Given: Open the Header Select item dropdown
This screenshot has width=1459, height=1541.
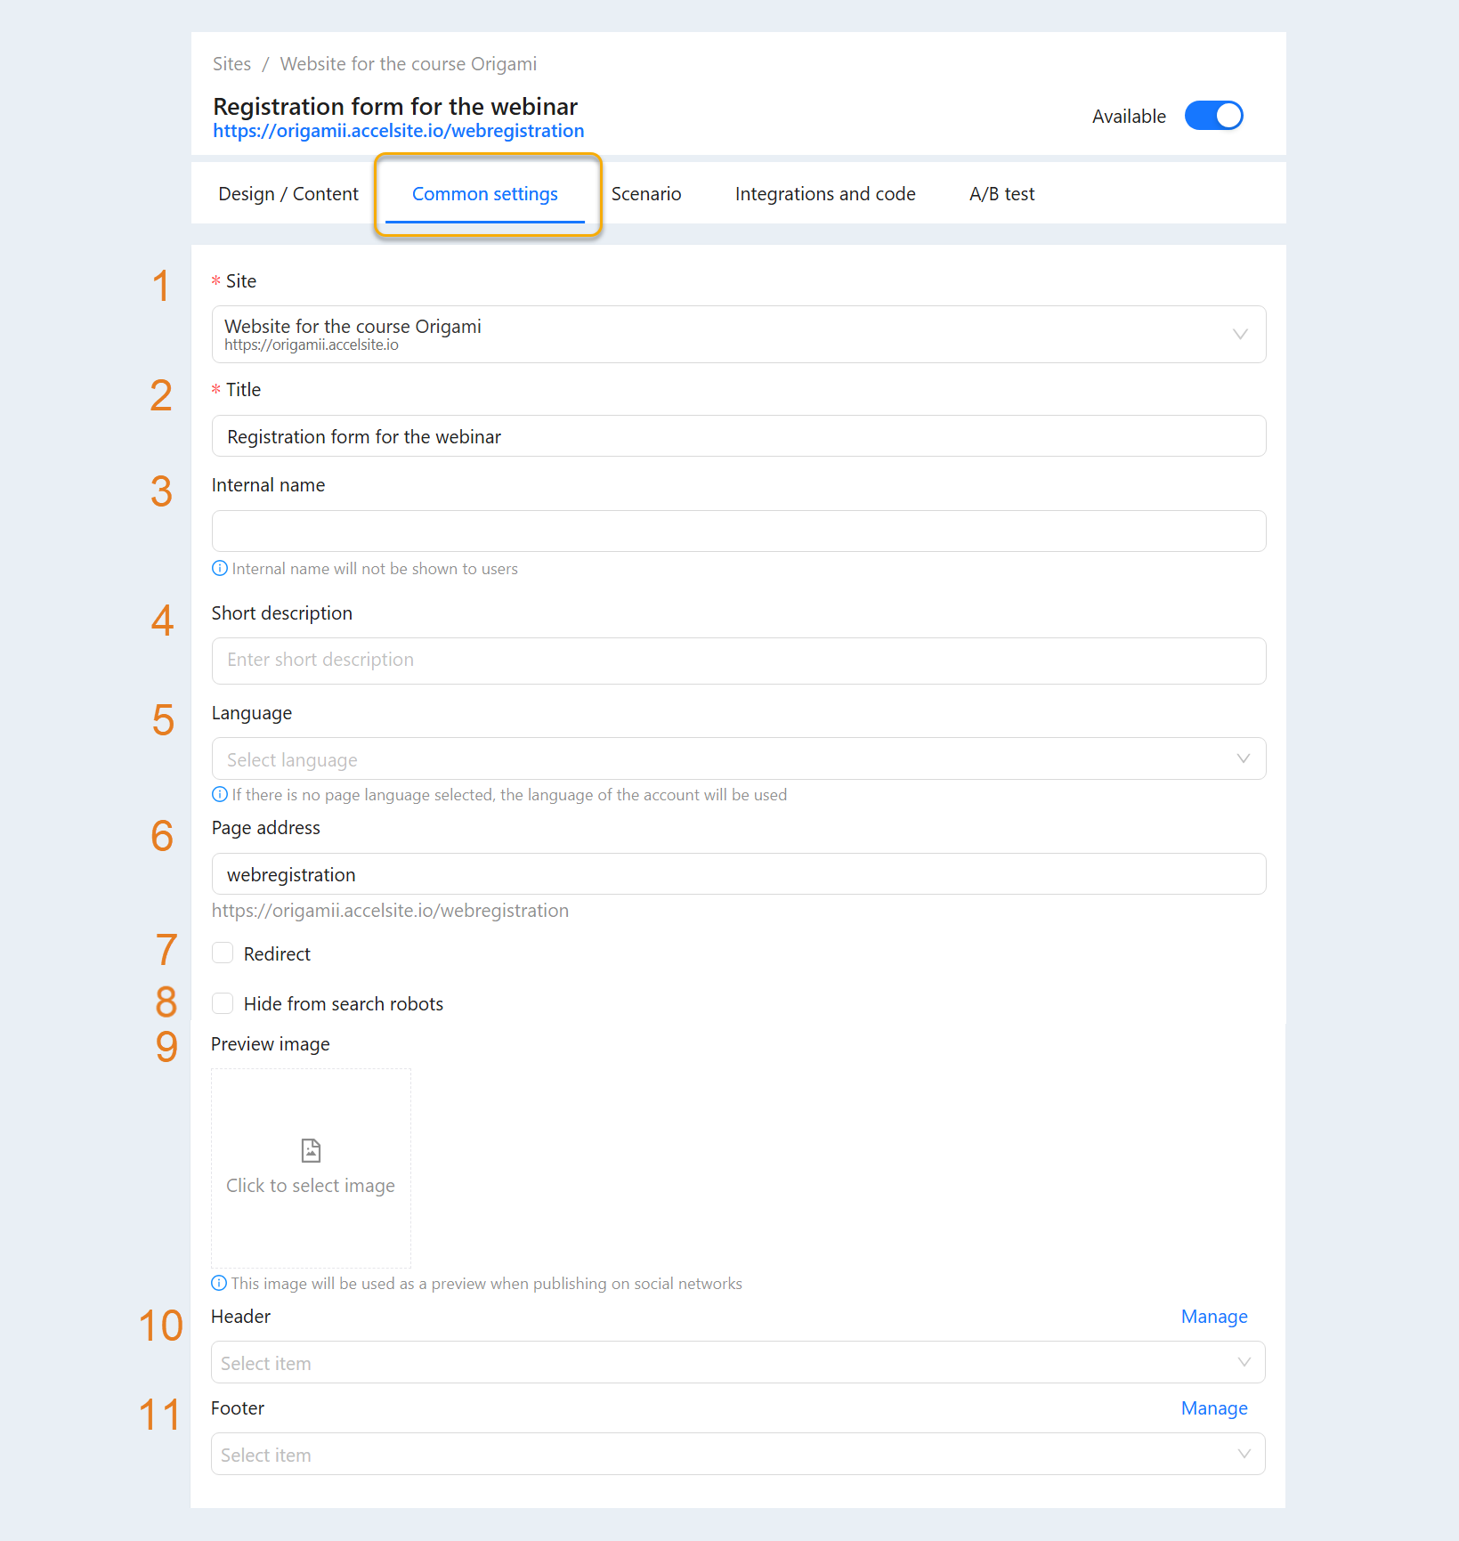Looking at the screenshot, I should [x=738, y=1362].
